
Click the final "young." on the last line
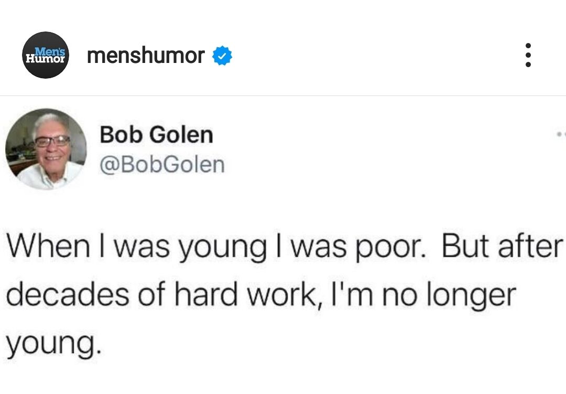click(x=52, y=344)
